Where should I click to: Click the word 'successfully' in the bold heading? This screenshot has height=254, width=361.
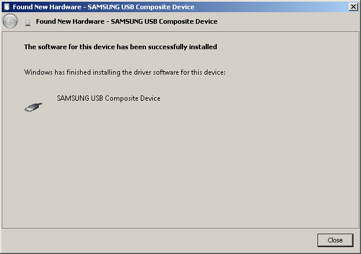[x=167, y=47]
